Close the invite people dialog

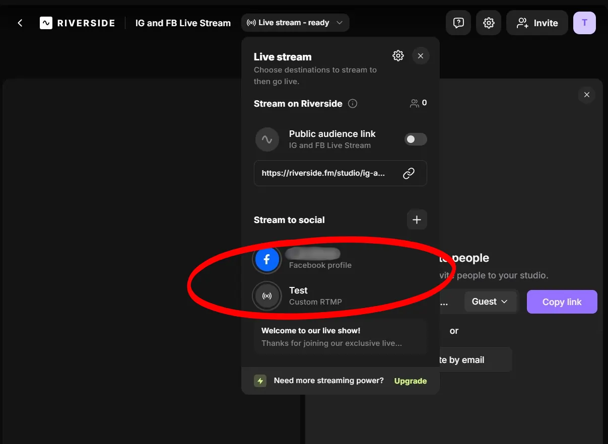click(586, 95)
